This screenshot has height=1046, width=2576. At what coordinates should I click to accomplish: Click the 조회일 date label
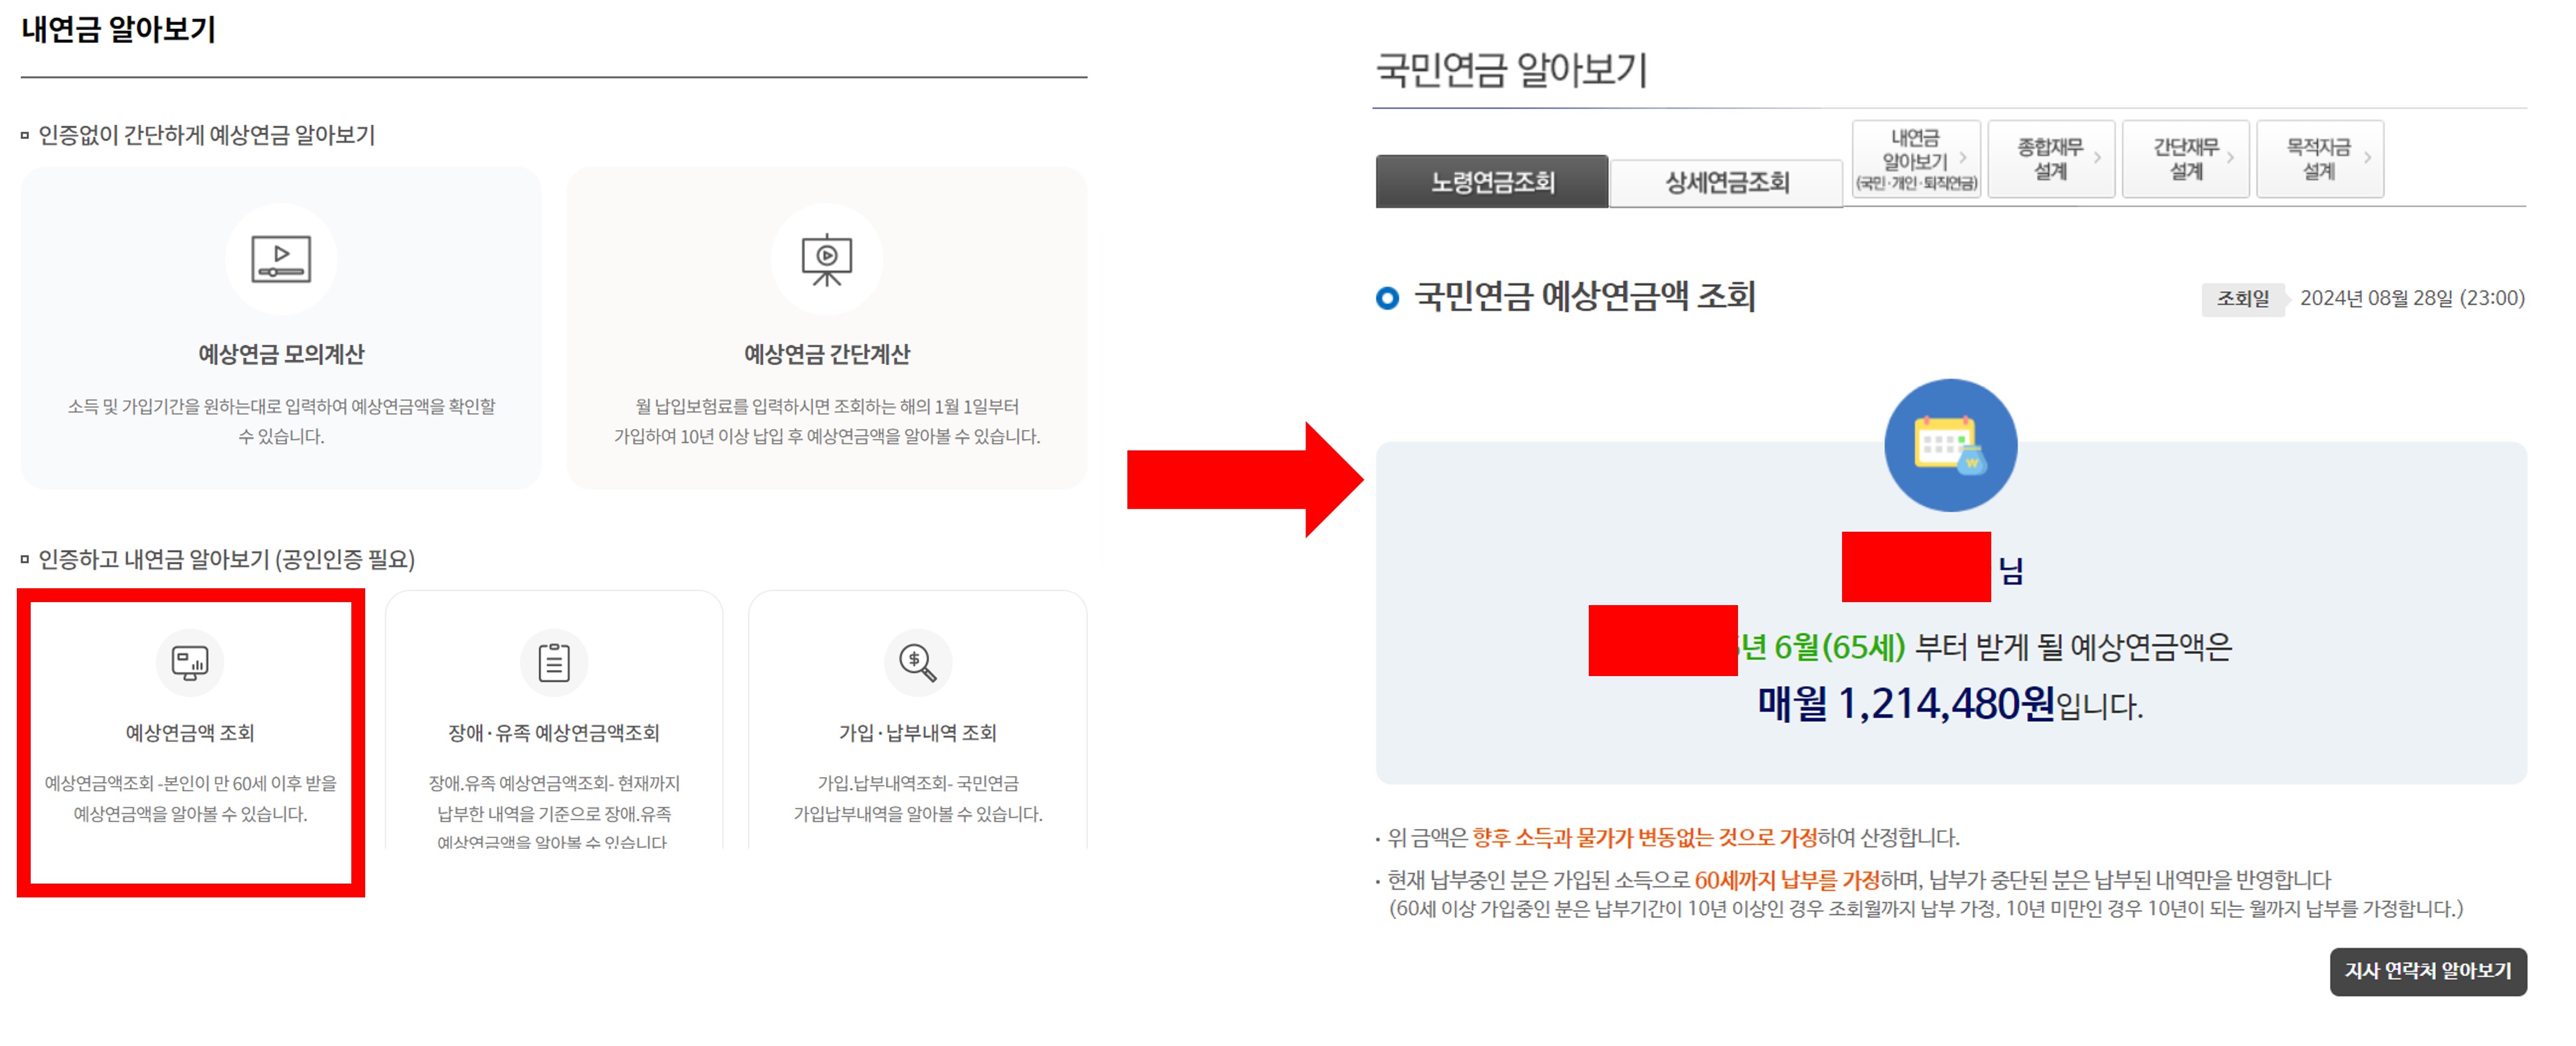(x=2243, y=298)
